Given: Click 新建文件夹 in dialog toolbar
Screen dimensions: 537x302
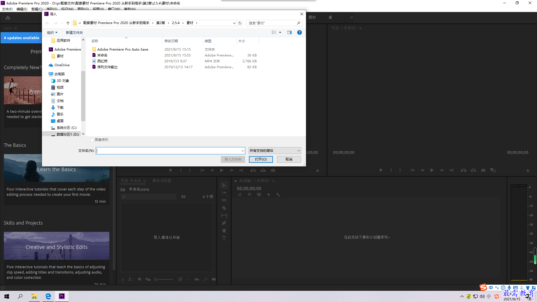Looking at the screenshot, I should coord(74,33).
